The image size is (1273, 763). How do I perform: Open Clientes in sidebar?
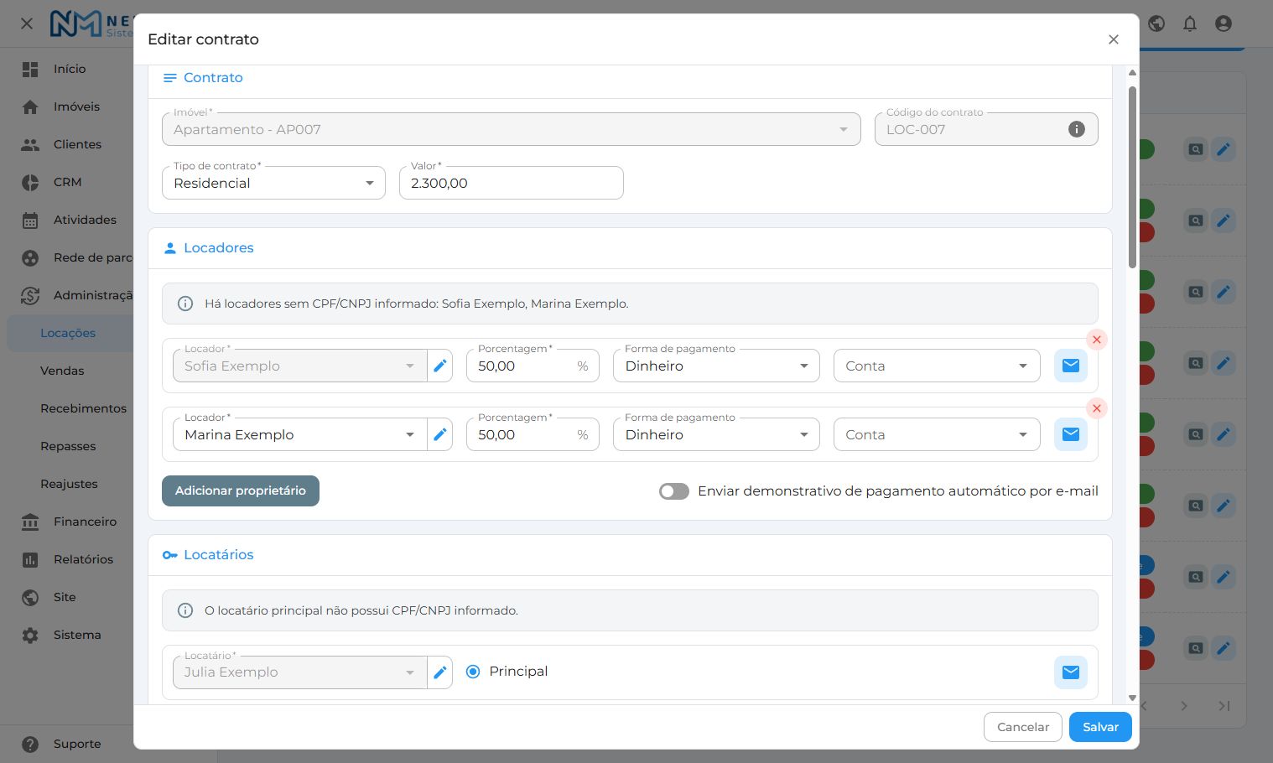[x=77, y=144]
